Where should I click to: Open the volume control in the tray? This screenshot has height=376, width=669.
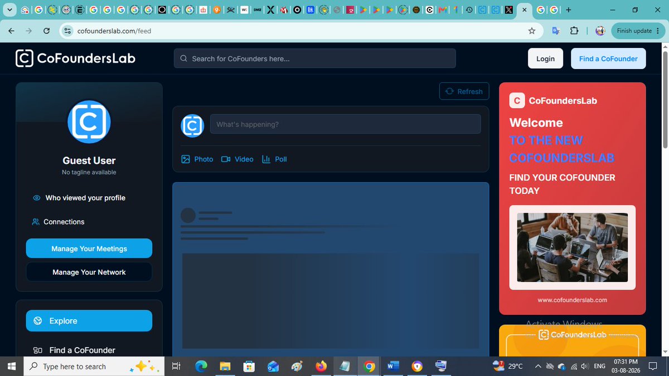point(584,367)
